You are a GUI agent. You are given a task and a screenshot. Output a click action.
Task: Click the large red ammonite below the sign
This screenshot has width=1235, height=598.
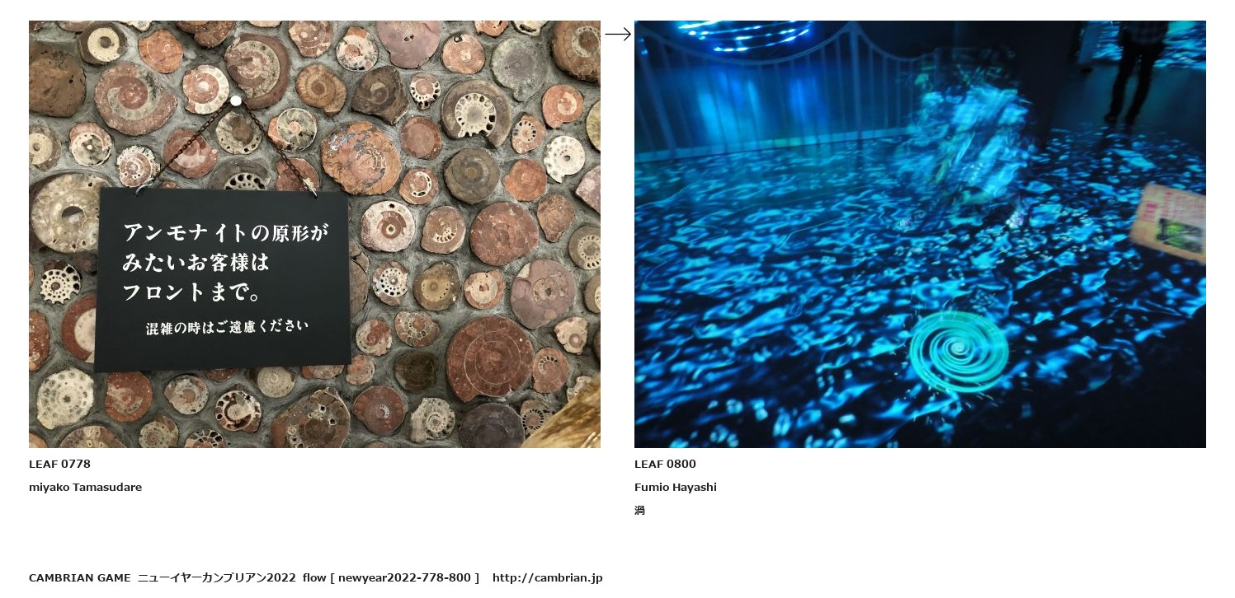(x=490, y=357)
